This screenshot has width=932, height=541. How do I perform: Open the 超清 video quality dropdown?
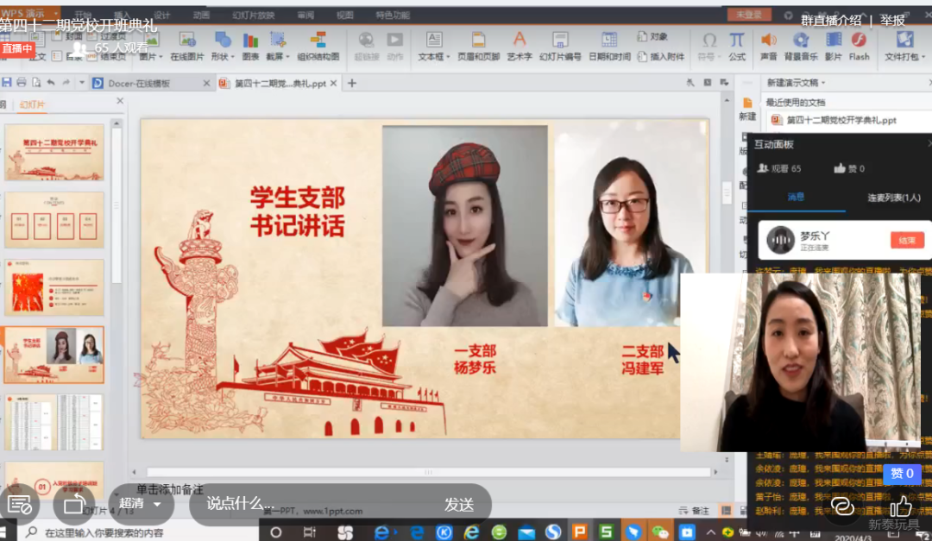pos(141,504)
